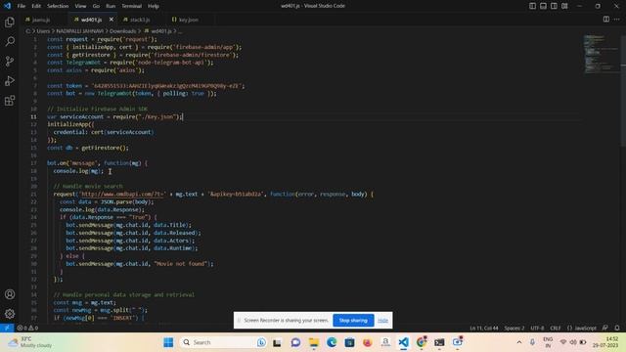Click the editor vertical scrollbar
626x352 pixels.
(623, 91)
